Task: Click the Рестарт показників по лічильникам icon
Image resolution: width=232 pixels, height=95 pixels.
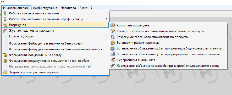Action: coord(113,31)
